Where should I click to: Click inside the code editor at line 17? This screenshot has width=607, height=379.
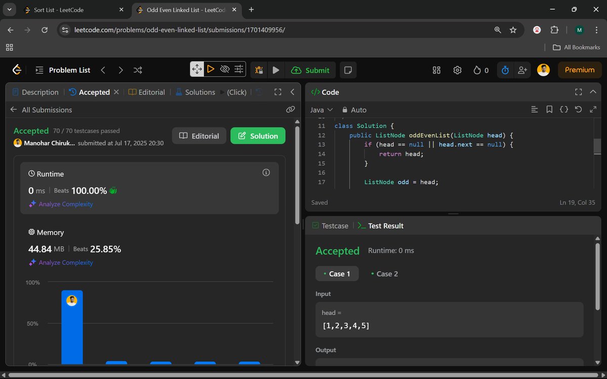401,182
